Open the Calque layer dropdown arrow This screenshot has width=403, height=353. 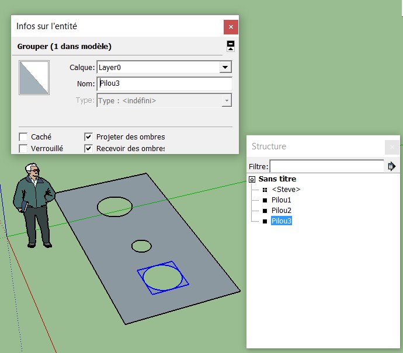[225, 68]
